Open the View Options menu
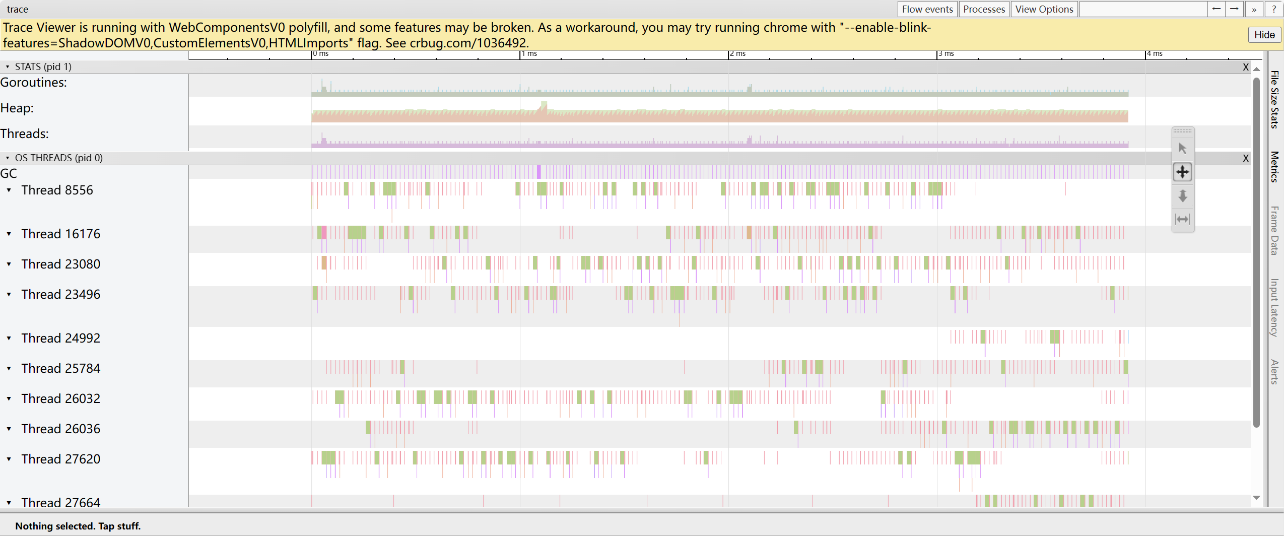Screen dimensions: 1284x536 pyautogui.click(x=1044, y=9)
